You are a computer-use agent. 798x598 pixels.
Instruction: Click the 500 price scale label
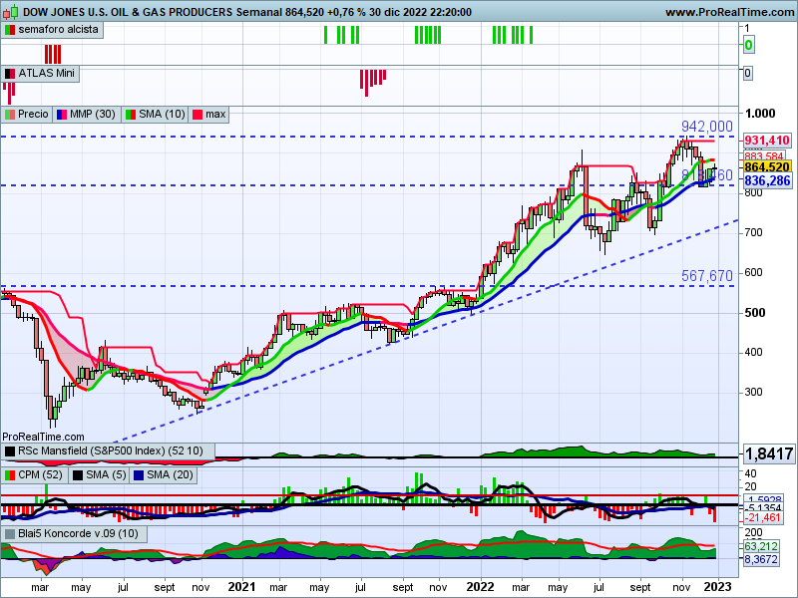[755, 313]
